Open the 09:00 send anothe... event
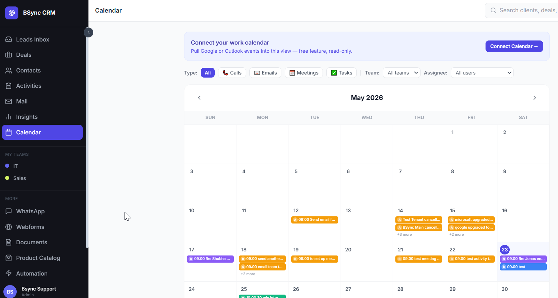This screenshot has height=298, width=558. [x=262, y=259]
